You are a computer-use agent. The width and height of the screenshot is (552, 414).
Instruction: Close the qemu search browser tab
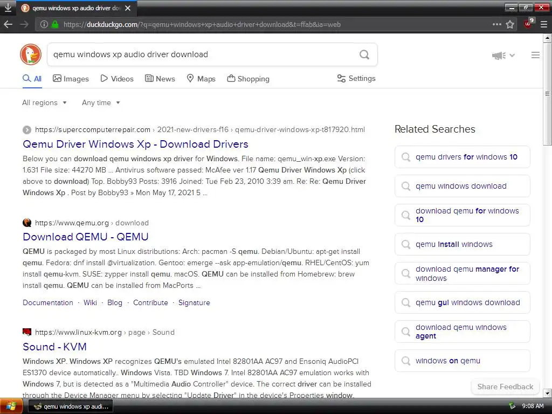(x=128, y=8)
